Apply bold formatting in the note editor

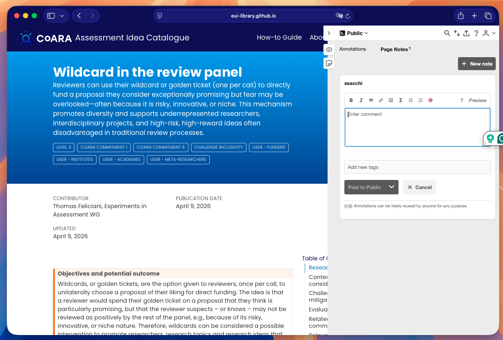(x=351, y=100)
